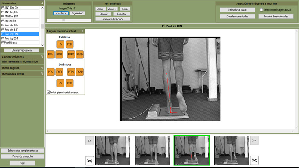Click the Zoom - button
The height and width of the screenshot is (168, 299).
(x=100, y=9)
